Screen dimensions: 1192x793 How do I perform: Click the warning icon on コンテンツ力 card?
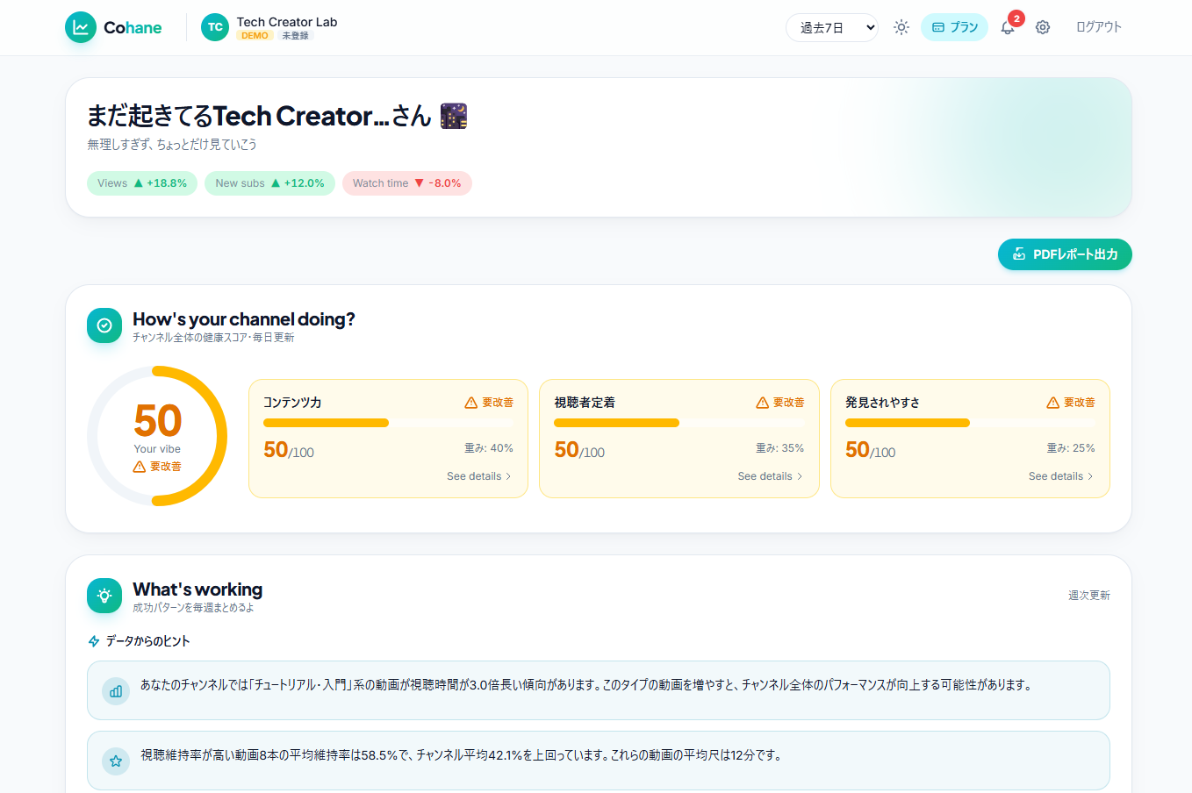point(471,403)
